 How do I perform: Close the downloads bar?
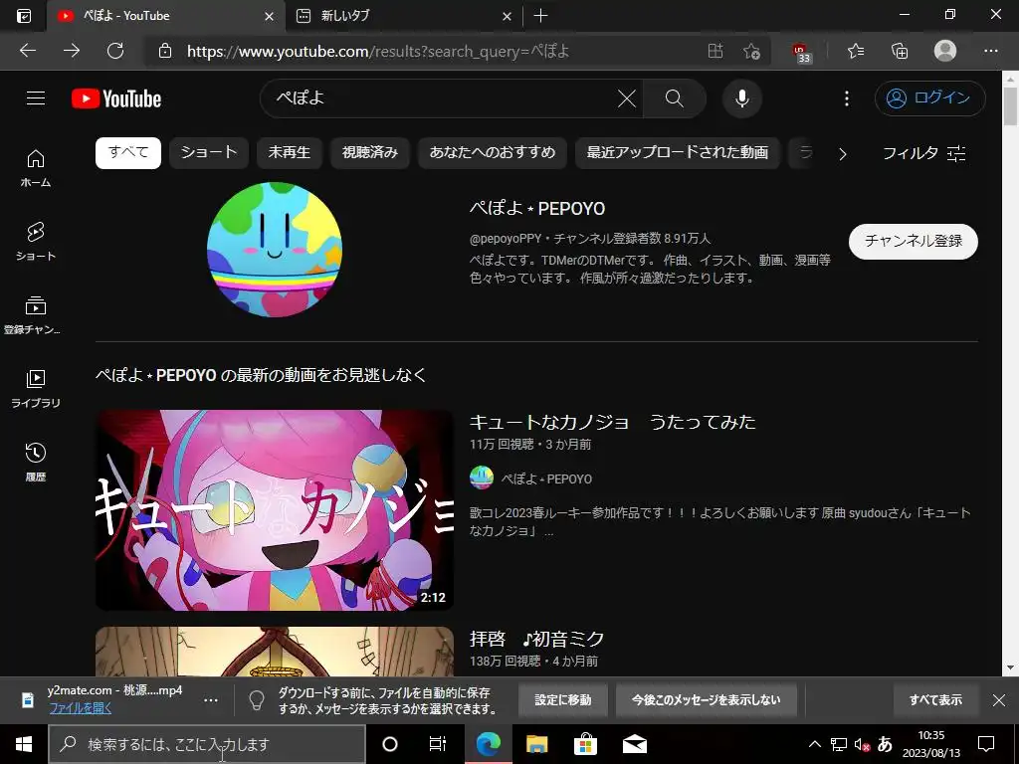click(999, 700)
